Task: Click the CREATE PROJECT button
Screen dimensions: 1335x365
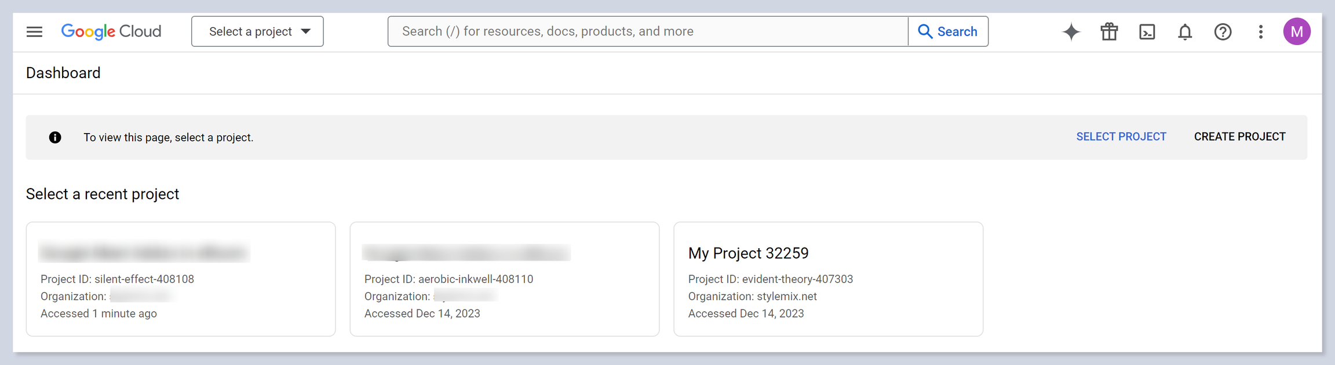Action: coord(1239,137)
